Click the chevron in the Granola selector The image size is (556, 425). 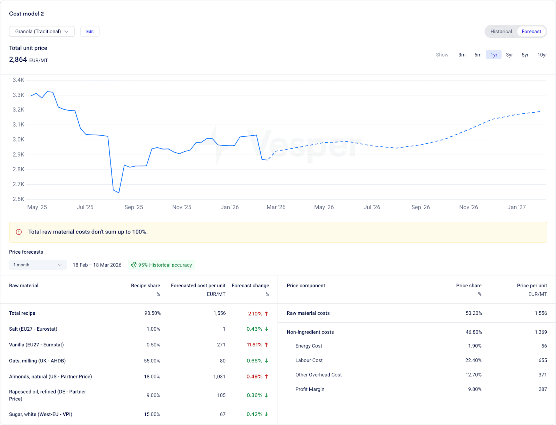[66, 32]
